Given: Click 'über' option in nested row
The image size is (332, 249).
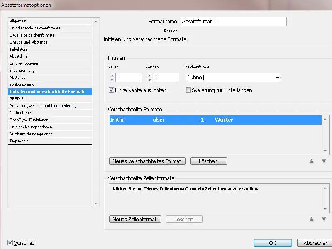Looking at the screenshot, I should coord(159,120).
